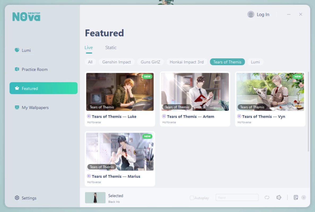Click the loop playback icon
The image size is (315, 212).
[x=267, y=198]
